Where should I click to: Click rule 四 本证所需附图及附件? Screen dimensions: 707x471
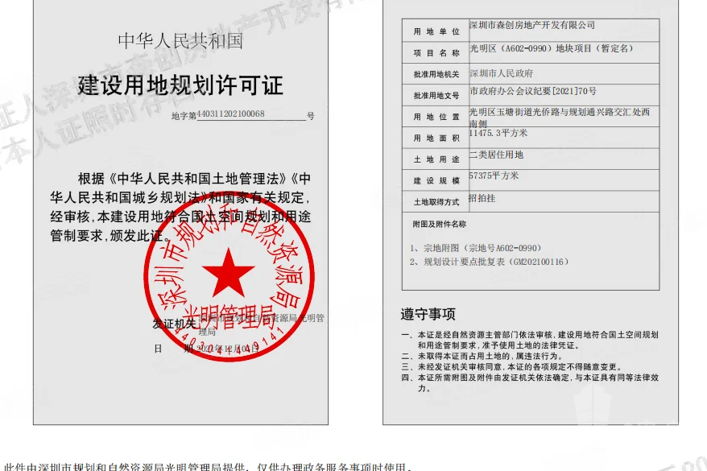pyautogui.click(x=530, y=382)
